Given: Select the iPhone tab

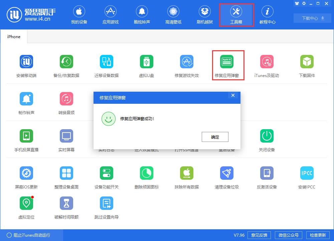Looking at the screenshot, I should click(13, 36).
